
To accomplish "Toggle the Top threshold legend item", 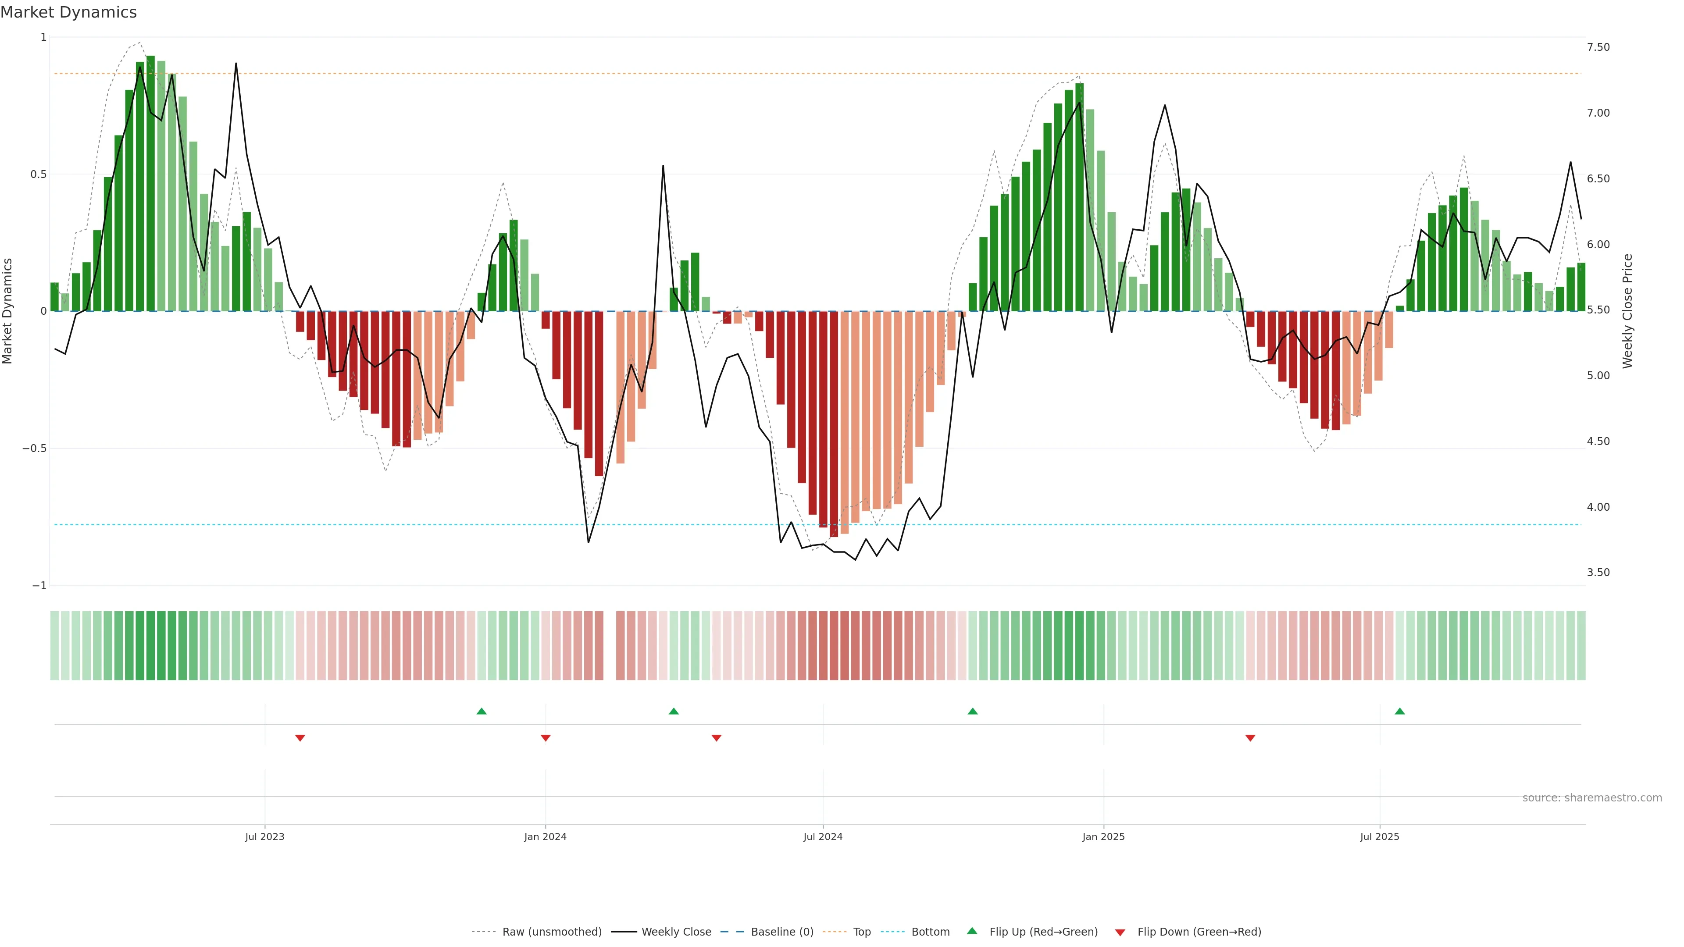I will pyautogui.click(x=862, y=932).
